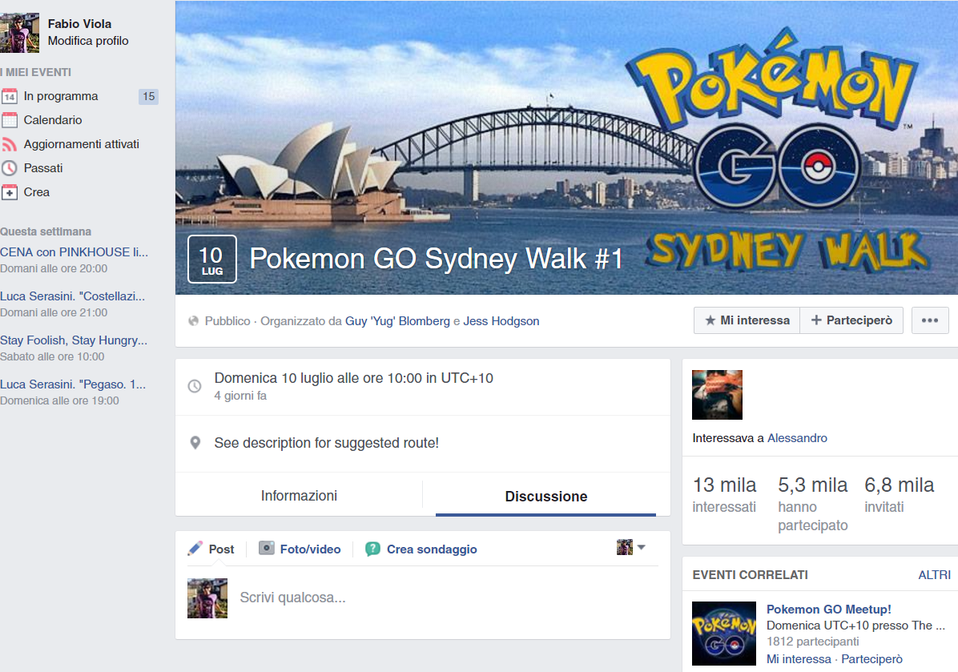Open Aggiornamenti attivati in the sidebar
The width and height of the screenshot is (958, 672).
point(81,144)
